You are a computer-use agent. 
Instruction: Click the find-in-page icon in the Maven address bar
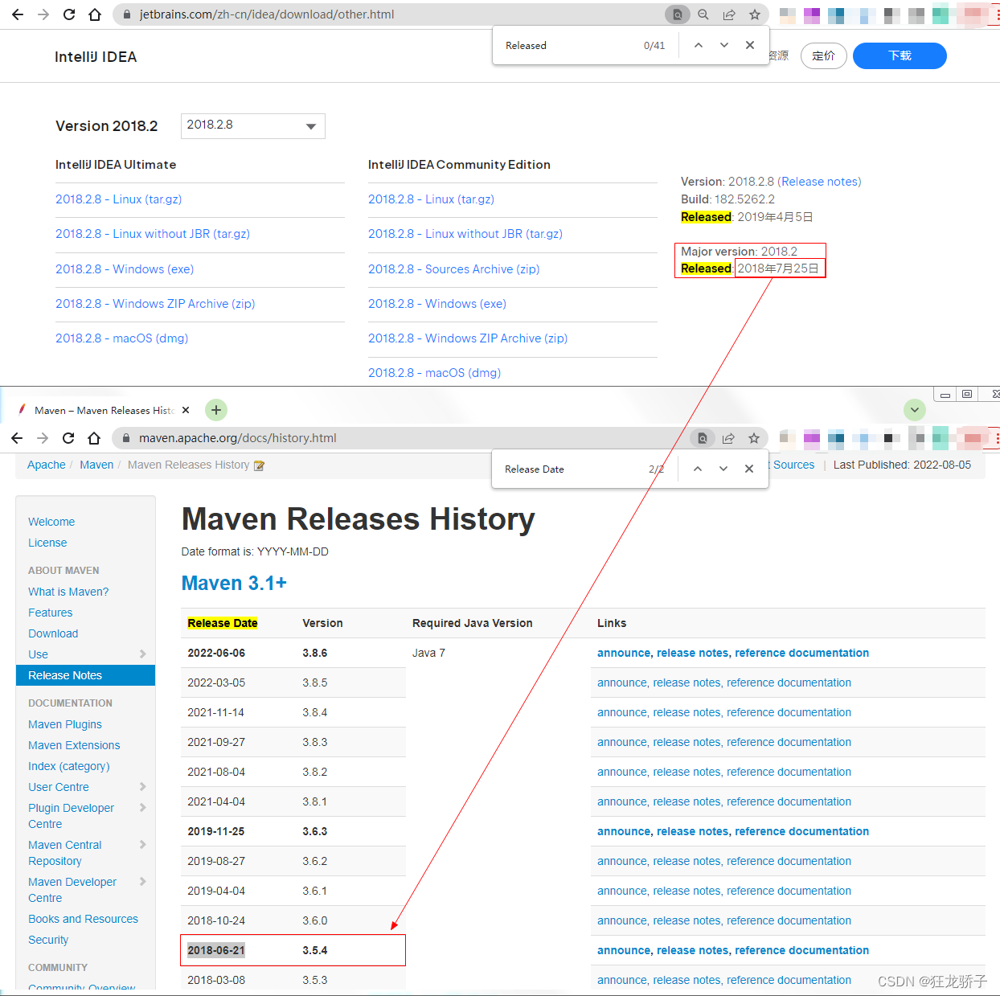[703, 438]
